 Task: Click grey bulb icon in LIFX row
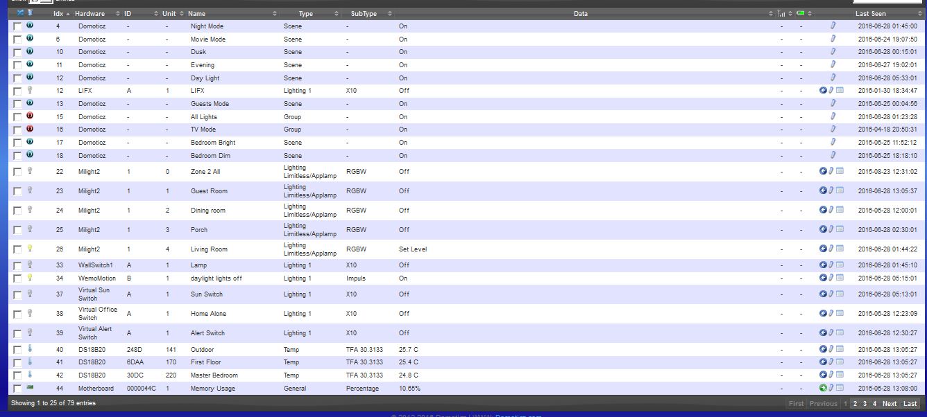click(30, 89)
